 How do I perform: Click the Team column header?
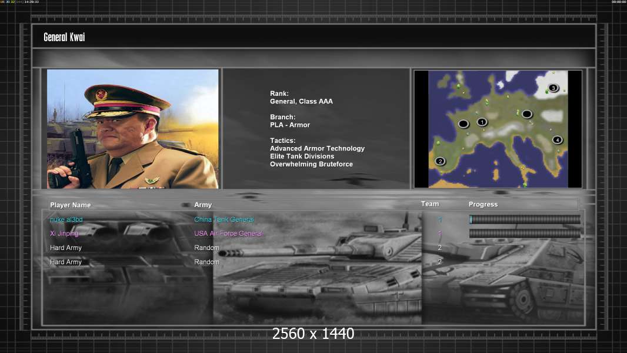point(430,204)
